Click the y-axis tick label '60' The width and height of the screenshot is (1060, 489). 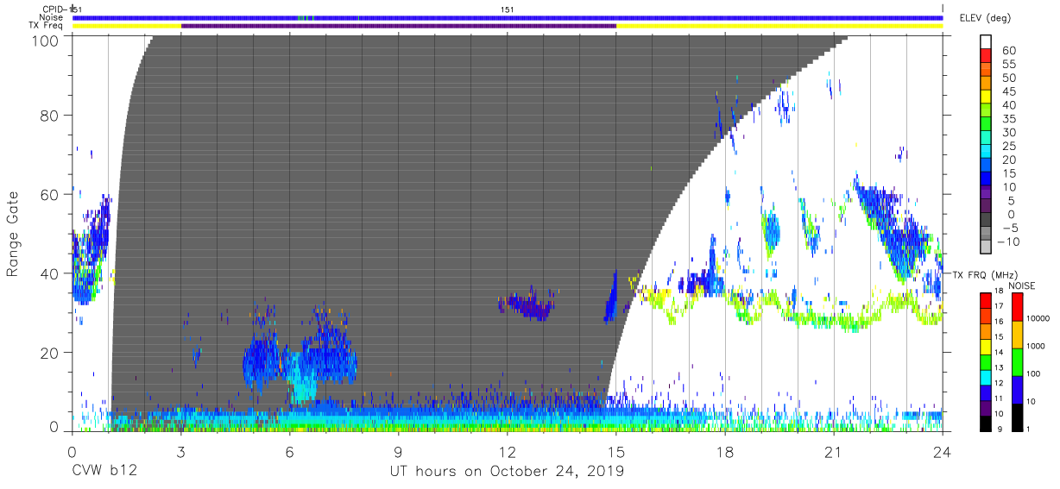click(49, 195)
